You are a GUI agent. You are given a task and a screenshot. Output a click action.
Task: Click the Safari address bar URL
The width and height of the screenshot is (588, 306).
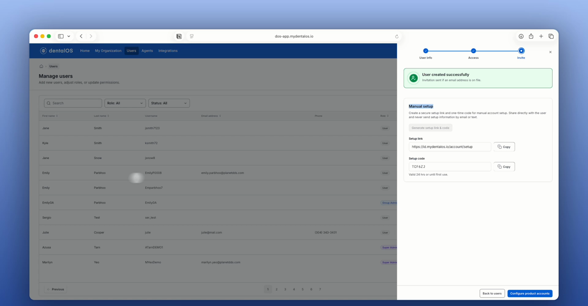[294, 37]
